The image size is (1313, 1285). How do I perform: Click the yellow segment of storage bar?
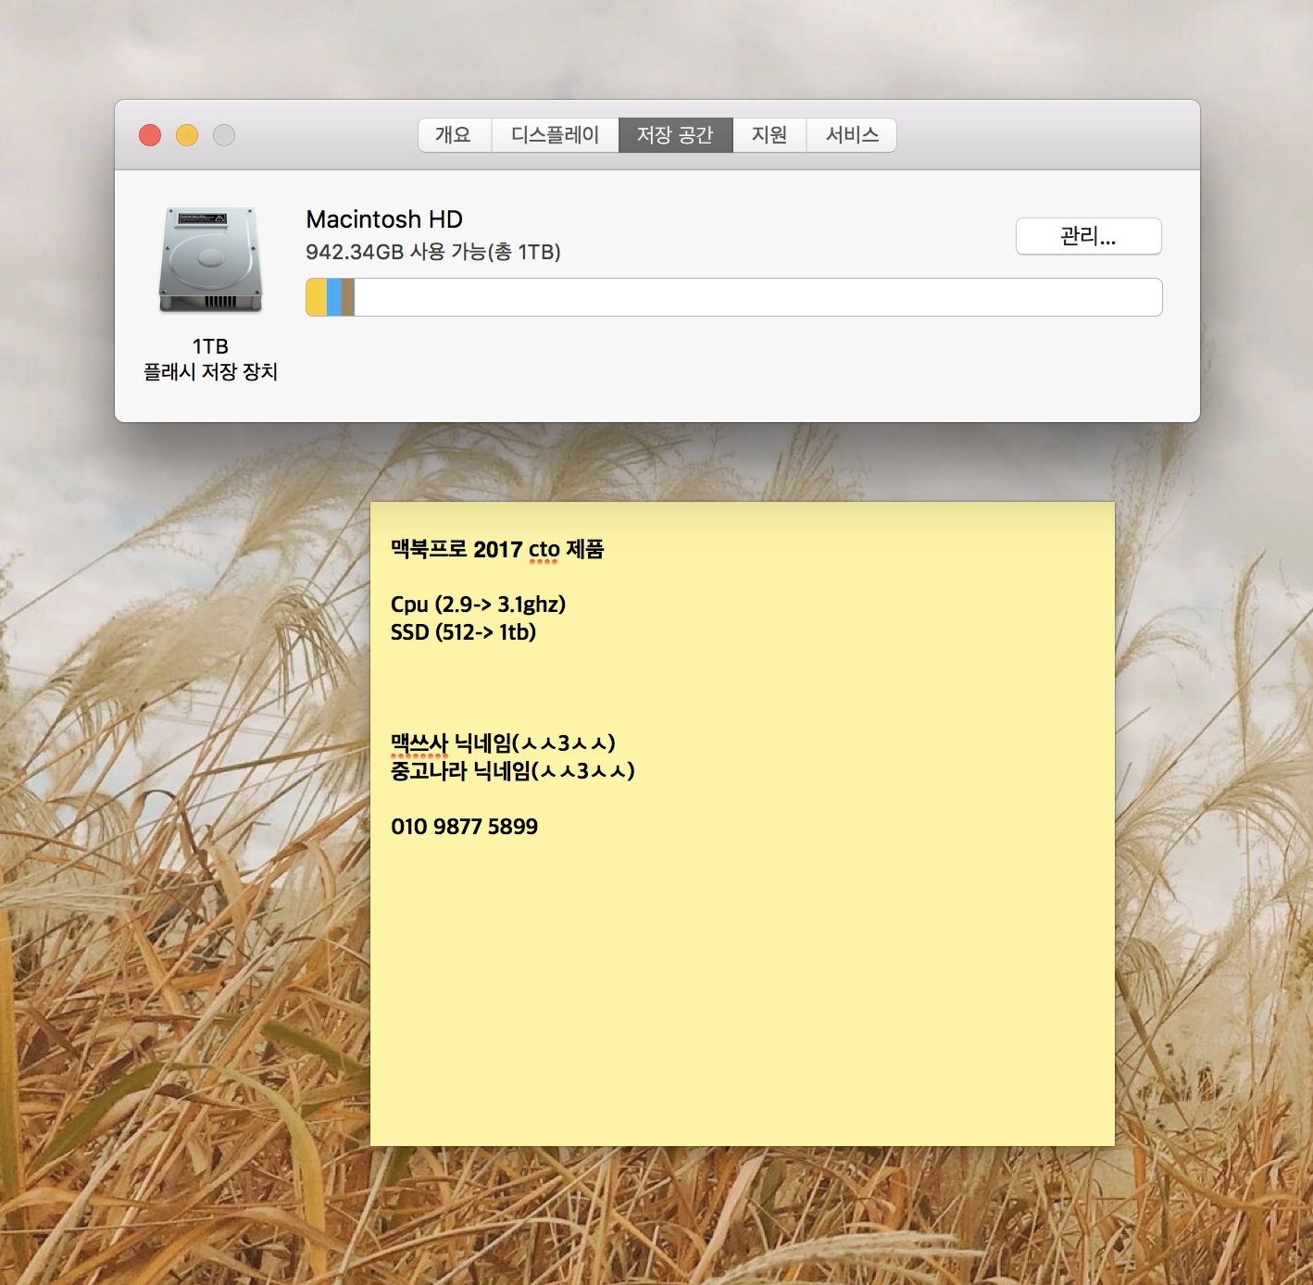tap(317, 297)
